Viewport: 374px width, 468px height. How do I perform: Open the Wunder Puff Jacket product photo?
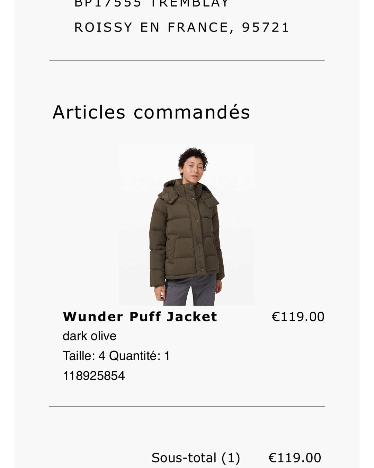(187, 224)
